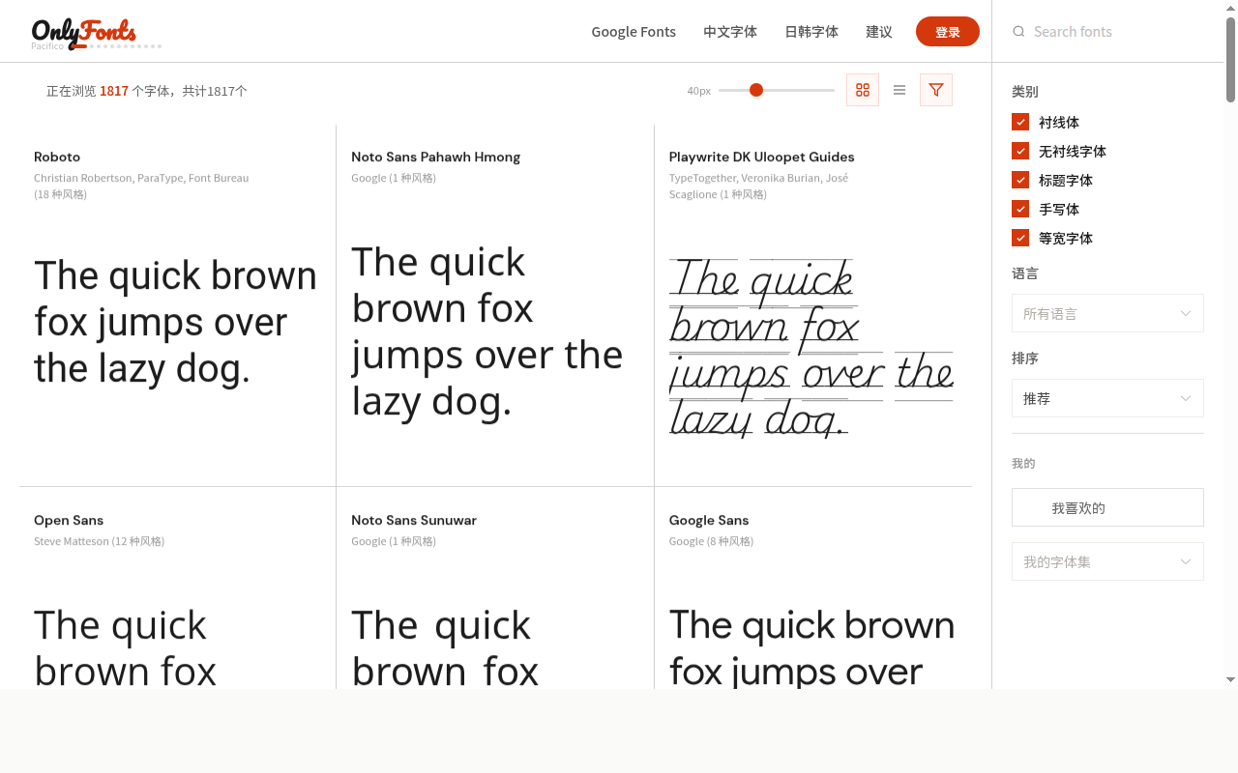Switch to list view icon
This screenshot has height=773, width=1238.
pos(899,90)
